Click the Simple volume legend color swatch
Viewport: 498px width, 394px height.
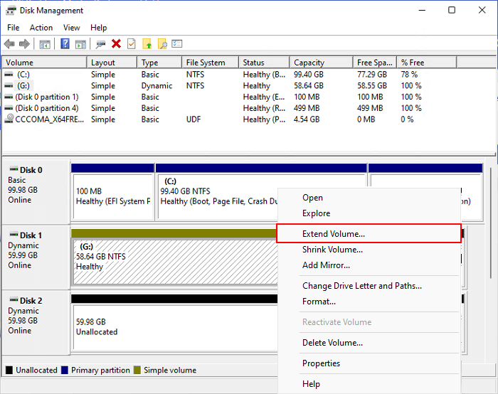tap(138, 370)
